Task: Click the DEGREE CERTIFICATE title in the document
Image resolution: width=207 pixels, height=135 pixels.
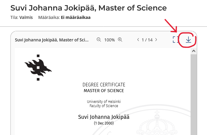Action: pos(104,85)
